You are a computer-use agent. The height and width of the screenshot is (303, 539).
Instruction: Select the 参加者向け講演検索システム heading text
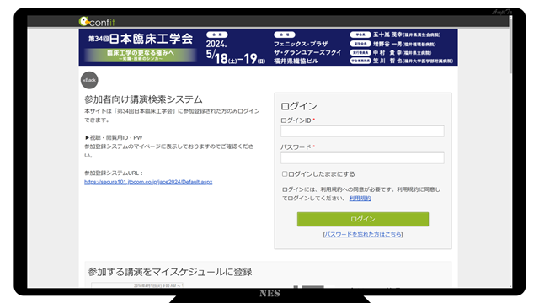click(x=143, y=99)
